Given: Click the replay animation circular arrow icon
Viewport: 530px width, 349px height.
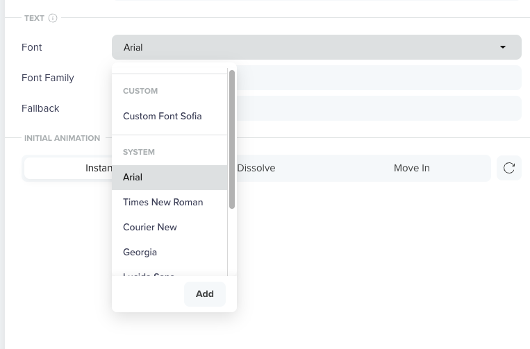Looking at the screenshot, I should (509, 168).
